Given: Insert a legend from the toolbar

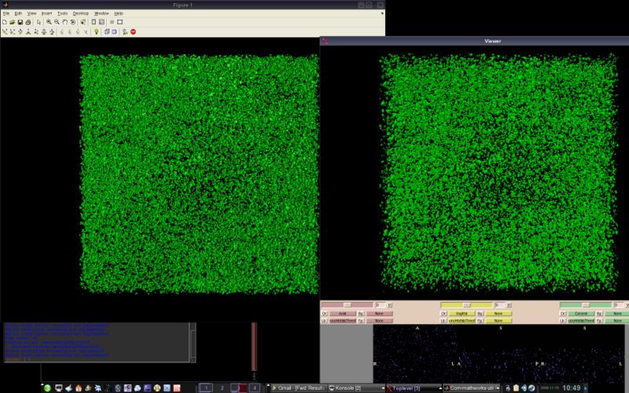Looking at the screenshot, I should click(x=101, y=22).
